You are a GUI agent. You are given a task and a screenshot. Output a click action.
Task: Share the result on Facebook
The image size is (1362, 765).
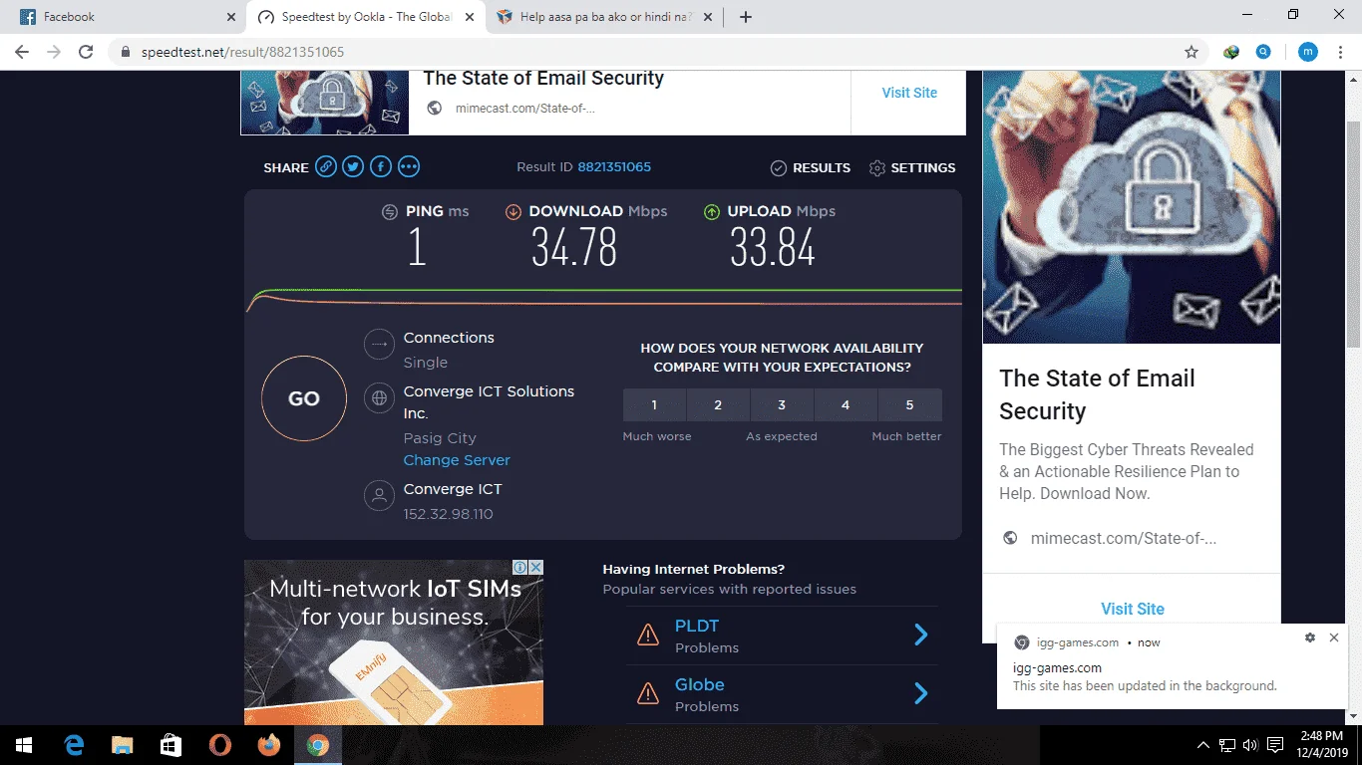point(381,167)
